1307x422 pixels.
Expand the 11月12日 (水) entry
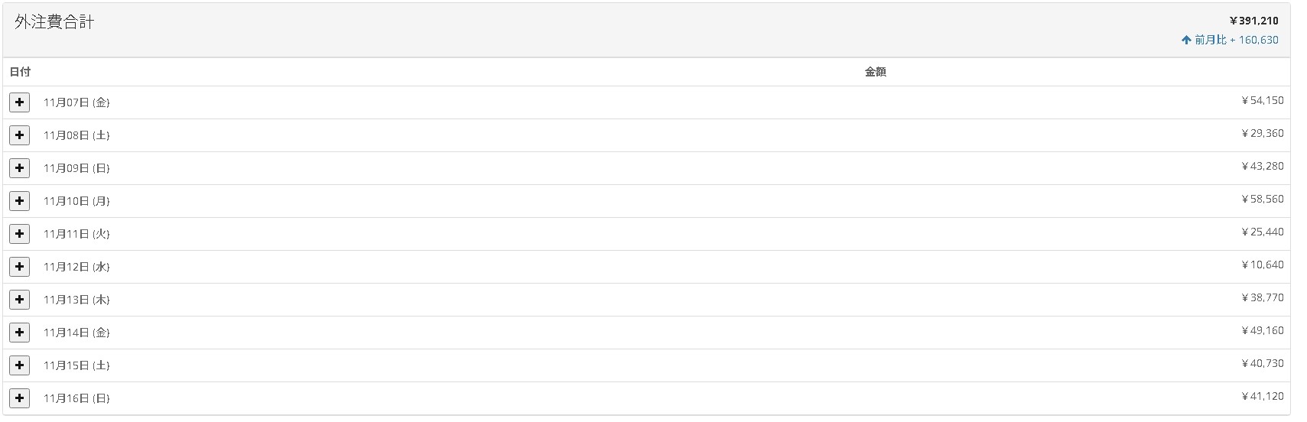click(x=20, y=266)
